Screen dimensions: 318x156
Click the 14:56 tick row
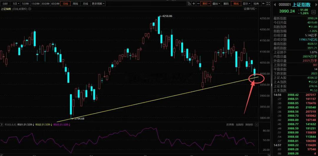295,95
